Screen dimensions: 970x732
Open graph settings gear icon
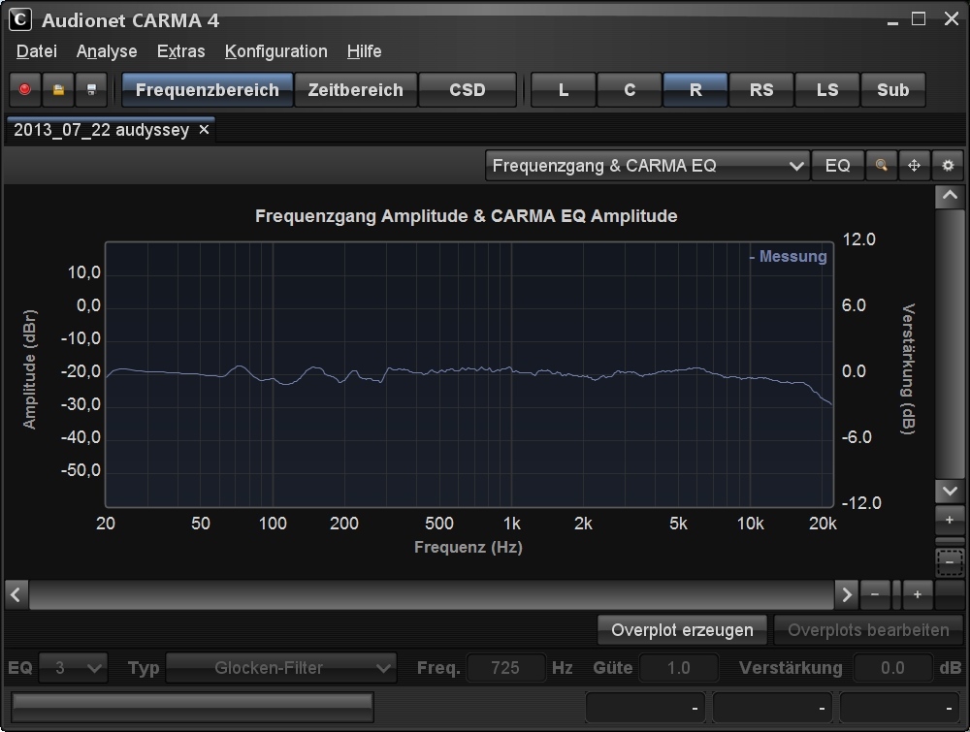948,166
